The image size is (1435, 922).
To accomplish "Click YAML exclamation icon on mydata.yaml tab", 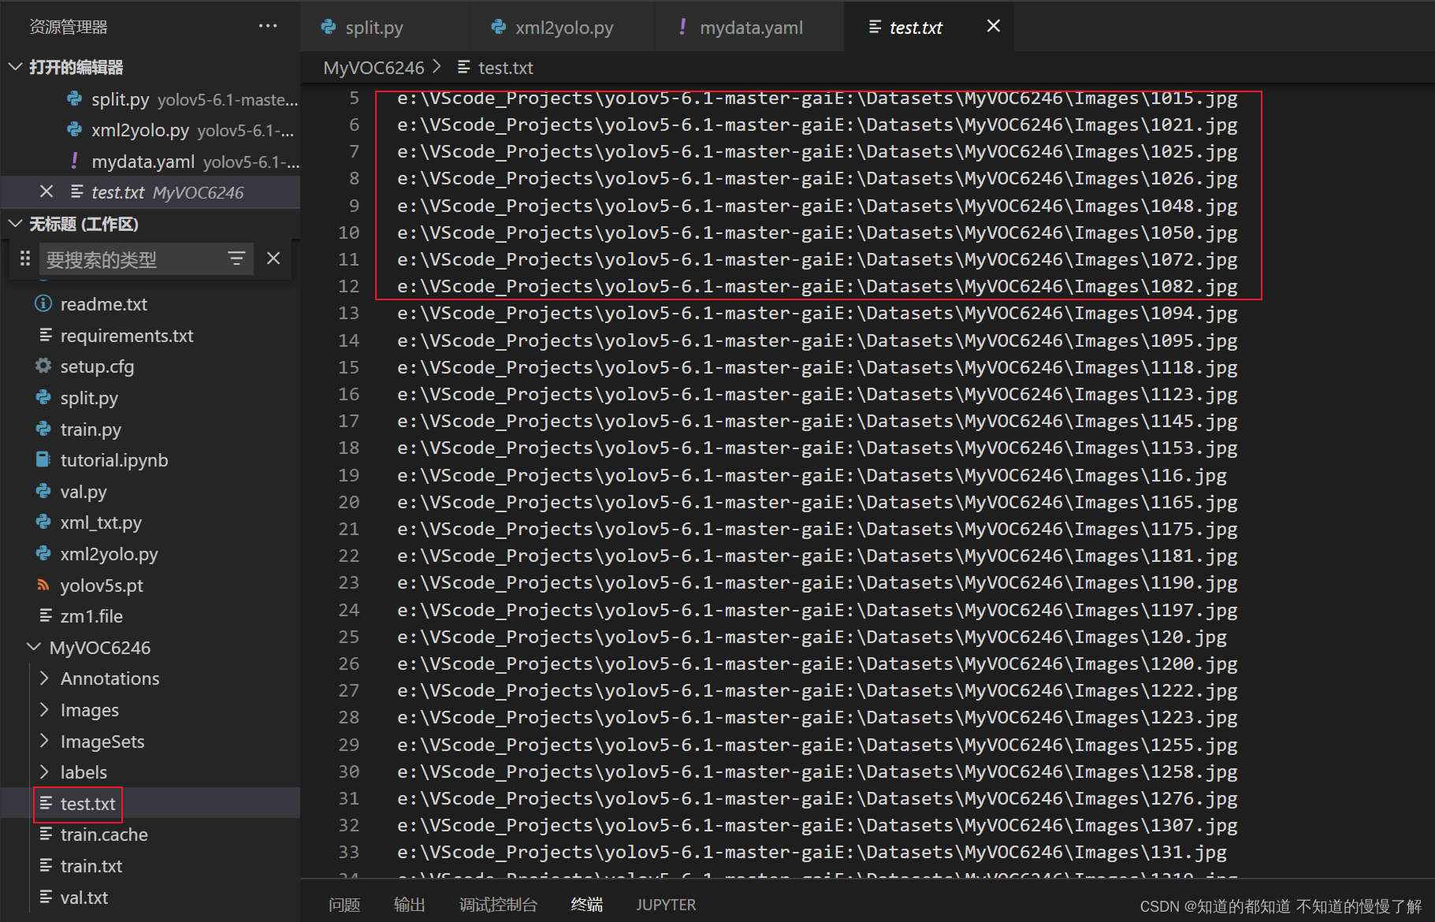I will pos(682,27).
